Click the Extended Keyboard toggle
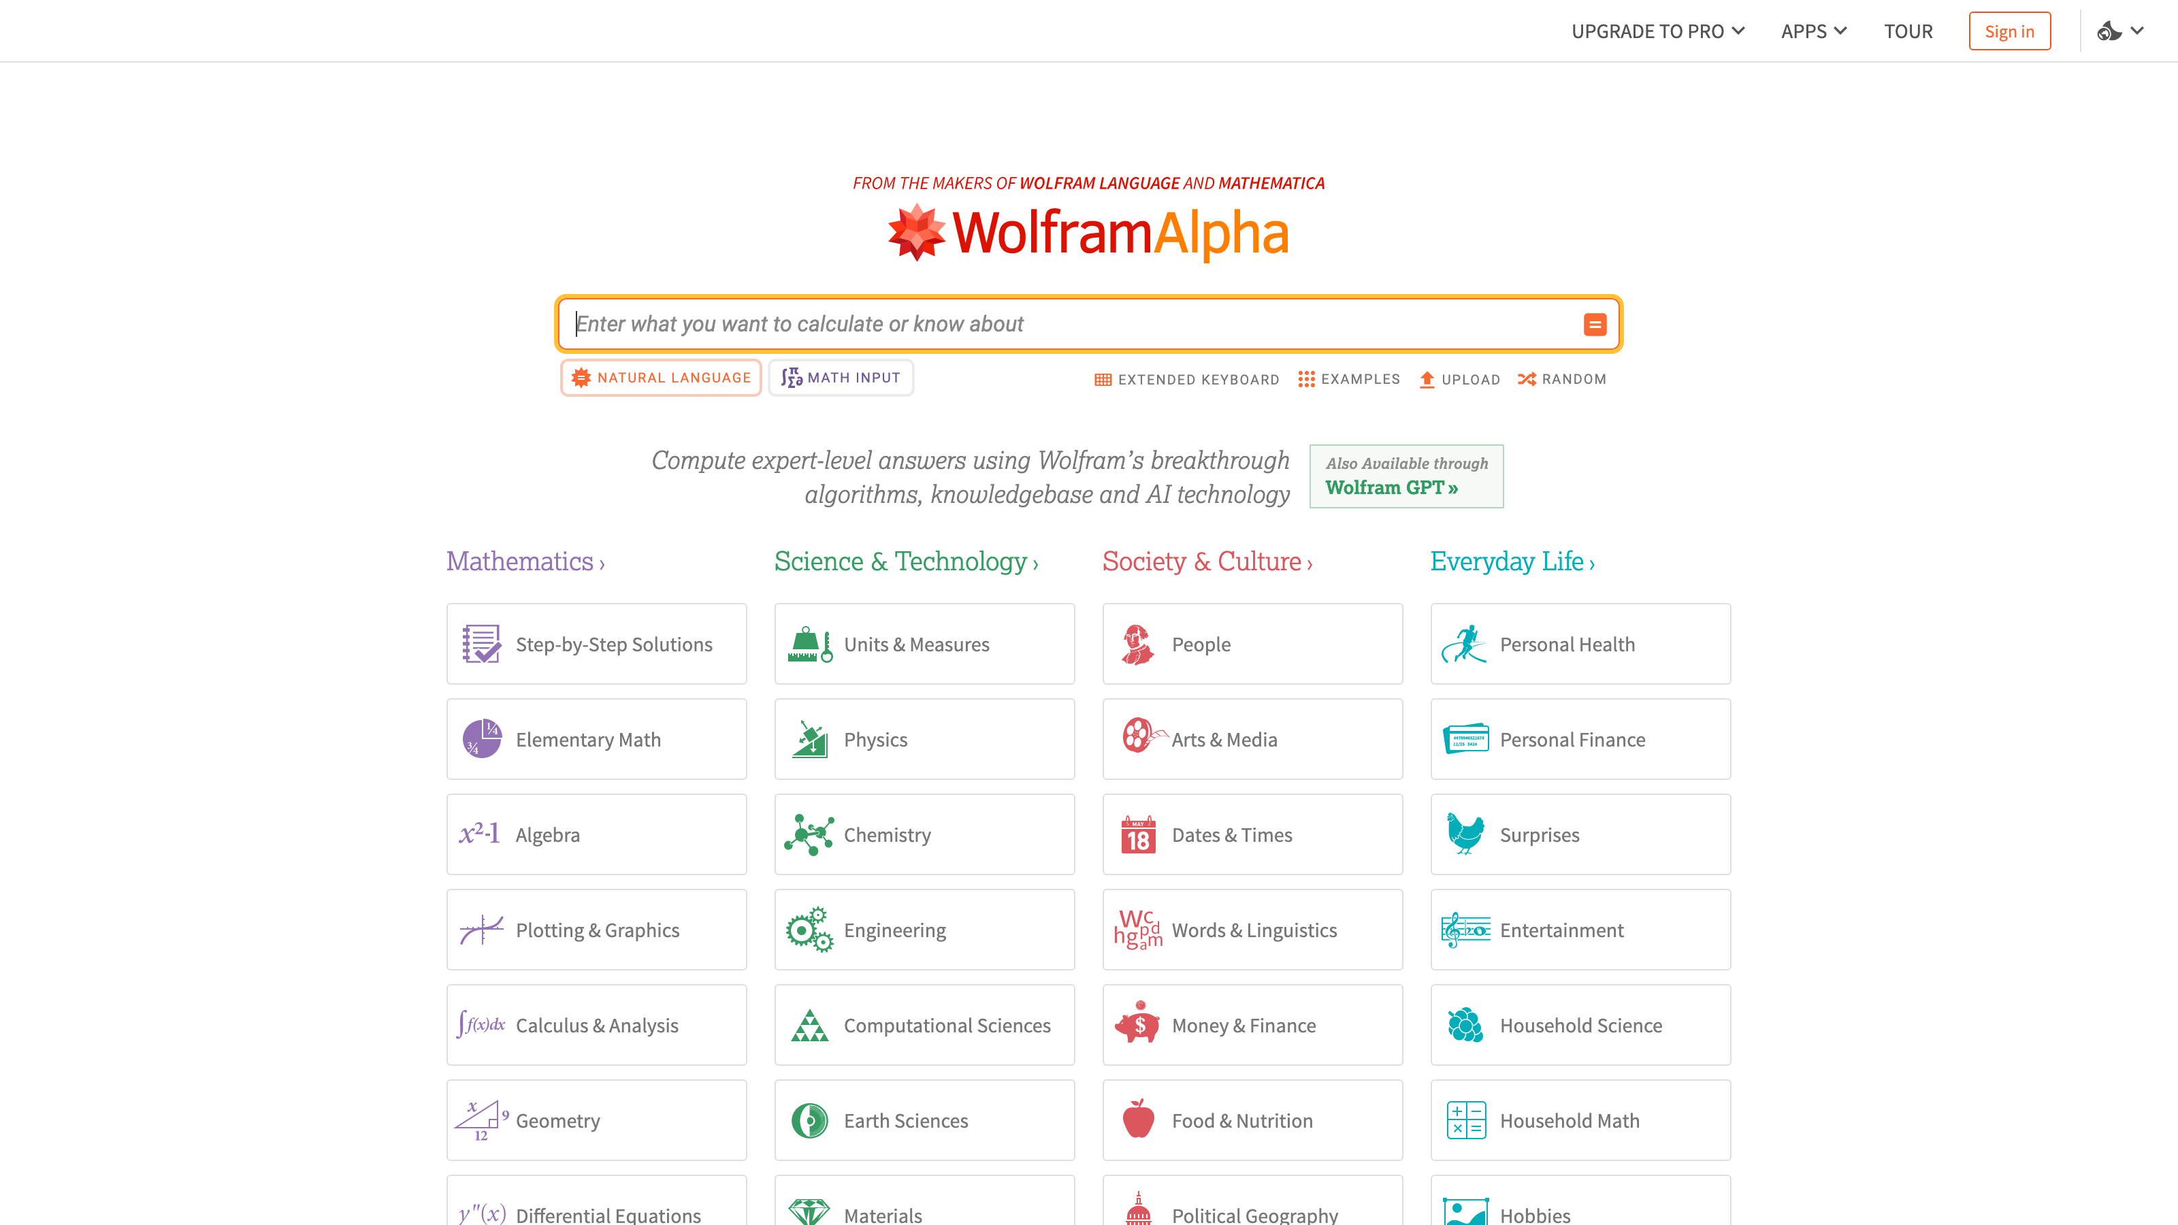Screen dimensions: 2178x1225 (1186, 378)
